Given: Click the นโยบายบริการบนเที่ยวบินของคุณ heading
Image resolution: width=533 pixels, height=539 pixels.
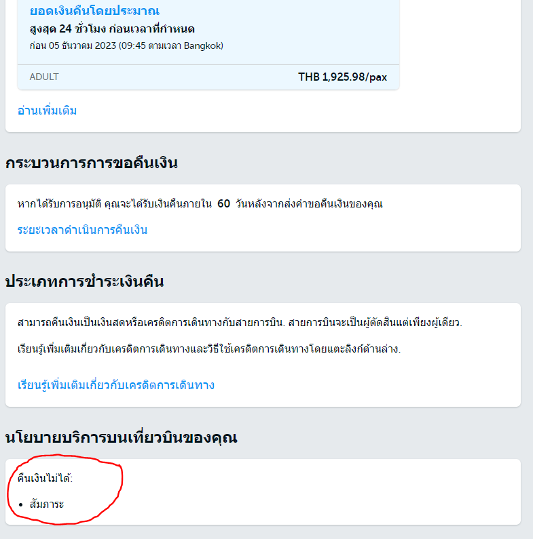Looking at the screenshot, I should coord(122,437).
